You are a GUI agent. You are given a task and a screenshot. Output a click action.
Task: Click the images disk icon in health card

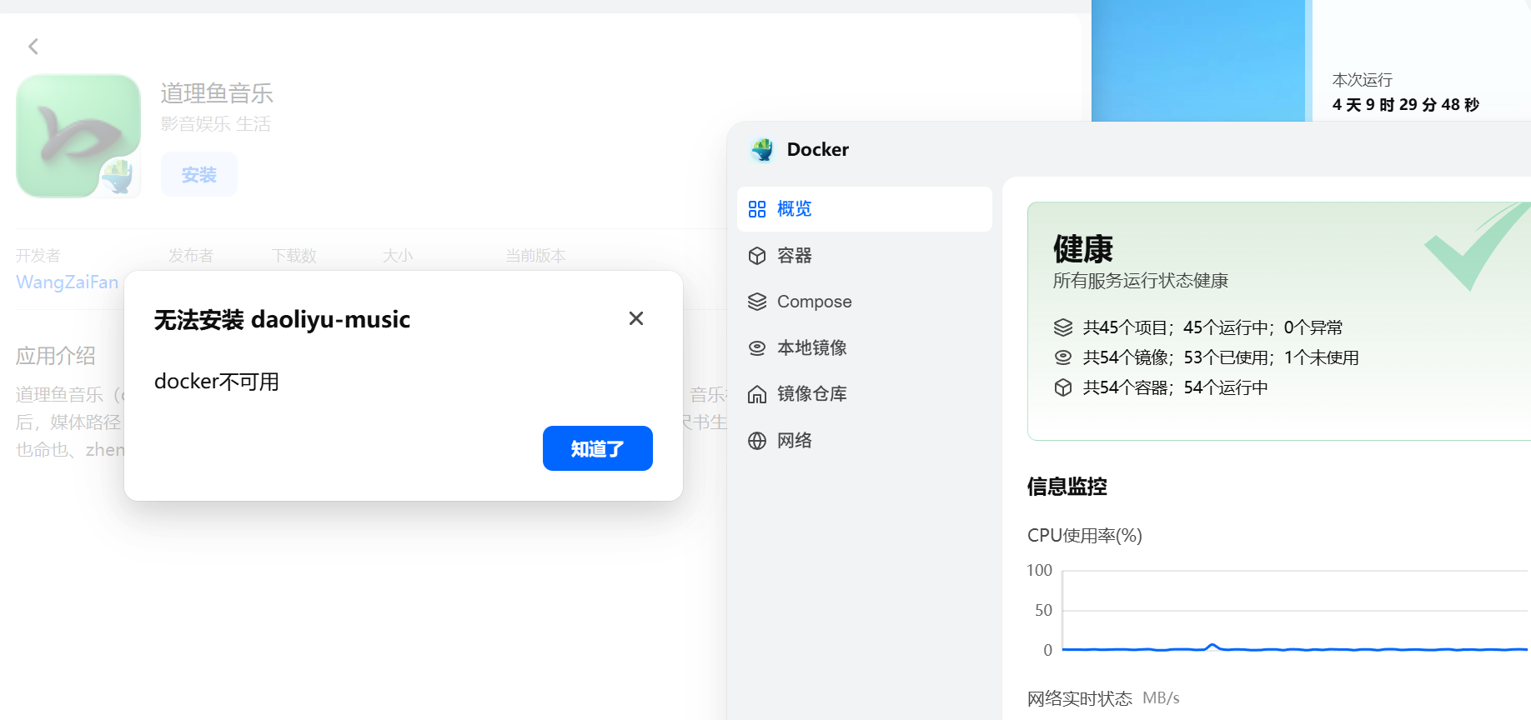click(x=1063, y=357)
